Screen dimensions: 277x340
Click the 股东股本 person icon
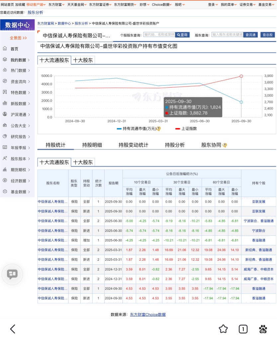pyautogui.click(x=5, y=158)
